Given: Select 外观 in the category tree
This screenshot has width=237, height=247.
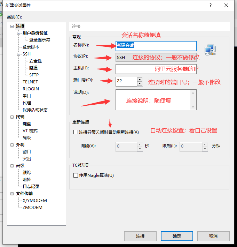Looking at the screenshot, I should (20, 145).
